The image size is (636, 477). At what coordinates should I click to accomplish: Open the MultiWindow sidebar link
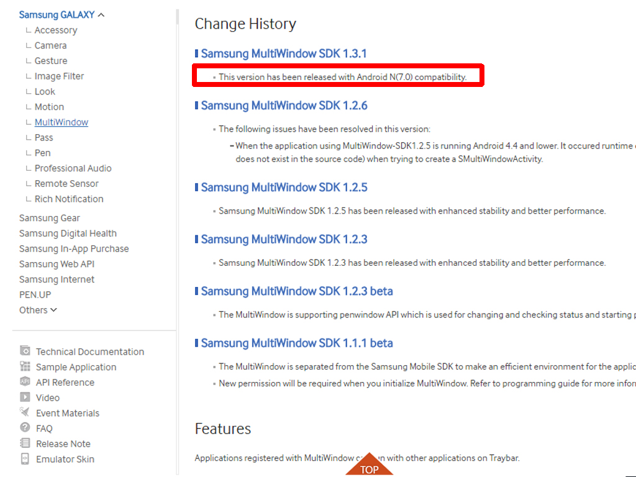tap(61, 122)
